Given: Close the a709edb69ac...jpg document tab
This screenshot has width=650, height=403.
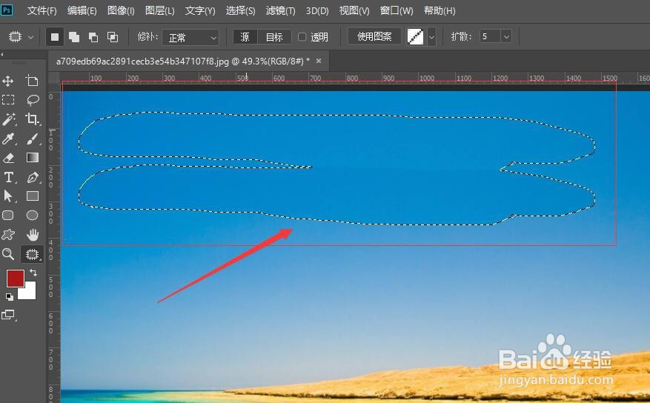Looking at the screenshot, I should pos(319,61).
